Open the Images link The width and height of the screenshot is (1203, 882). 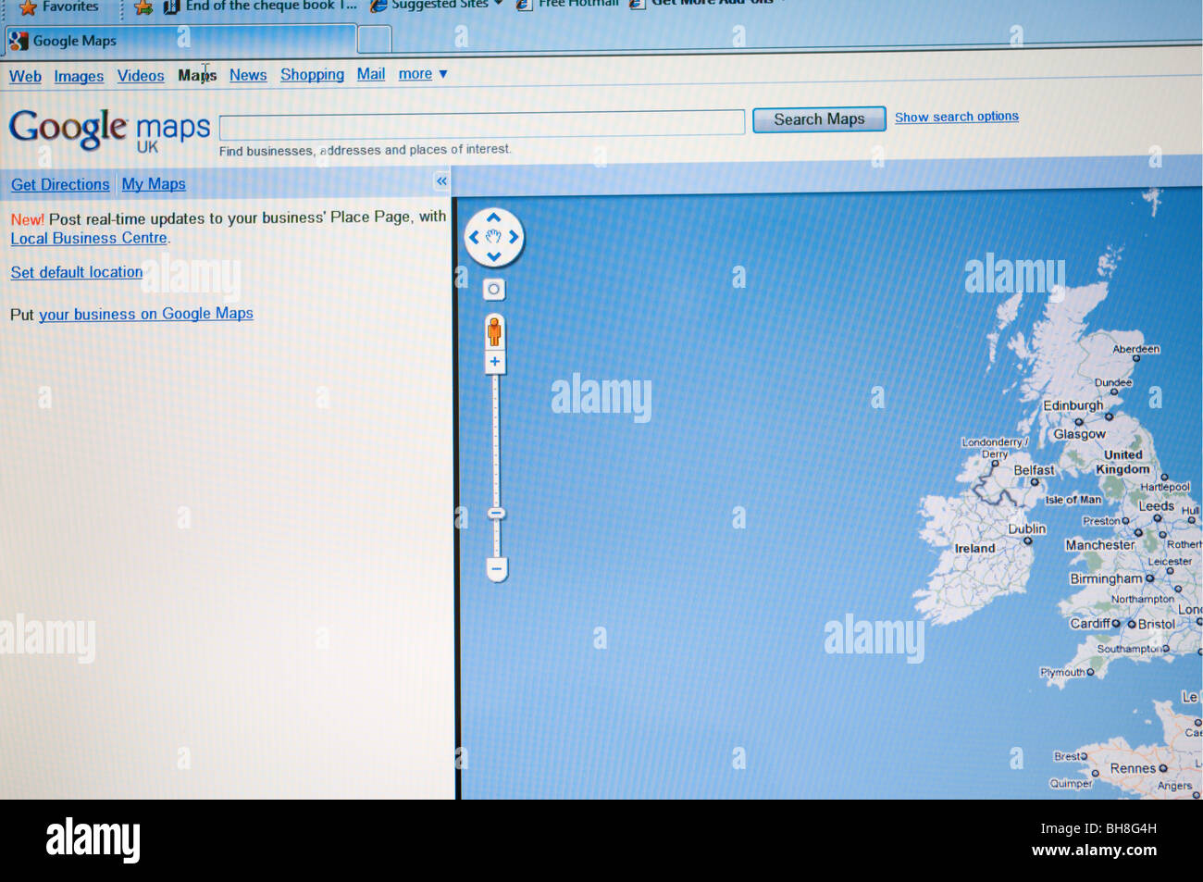79,77
